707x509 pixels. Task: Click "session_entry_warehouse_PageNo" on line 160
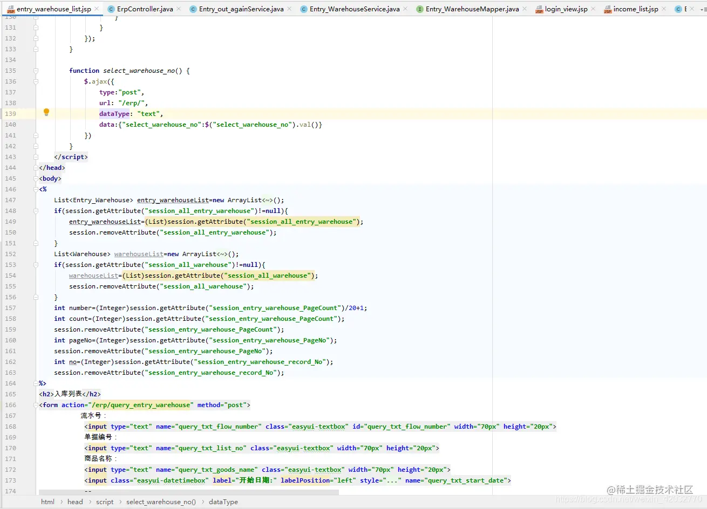(x=269, y=340)
